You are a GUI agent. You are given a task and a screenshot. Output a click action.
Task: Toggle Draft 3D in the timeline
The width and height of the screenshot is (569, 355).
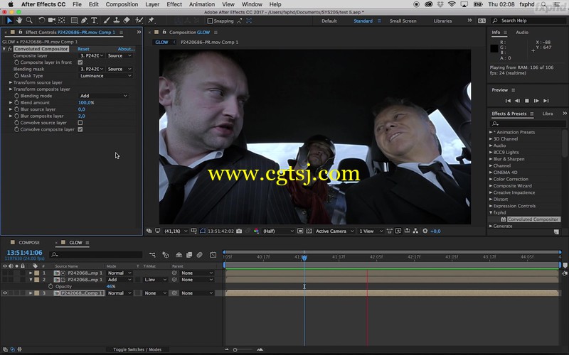coord(166,255)
